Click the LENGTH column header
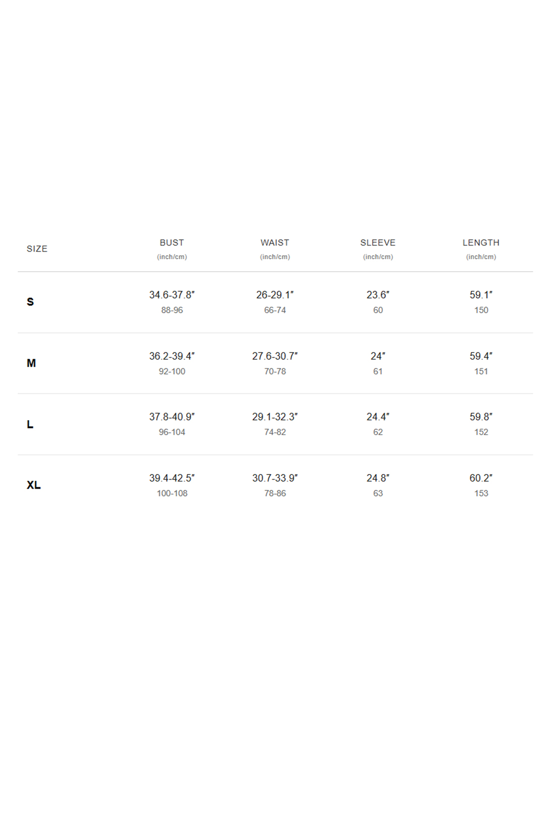This screenshot has height=823, width=549. pos(481,243)
